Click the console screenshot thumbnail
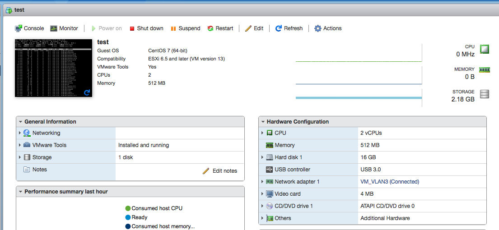Viewport: 499px width, 230px height. pos(53,68)
